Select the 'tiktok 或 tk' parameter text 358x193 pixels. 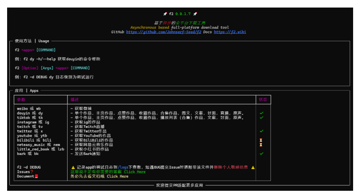30,118
